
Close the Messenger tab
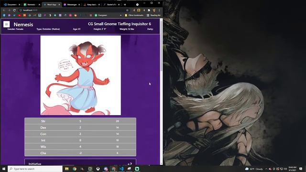click(79, 4)
